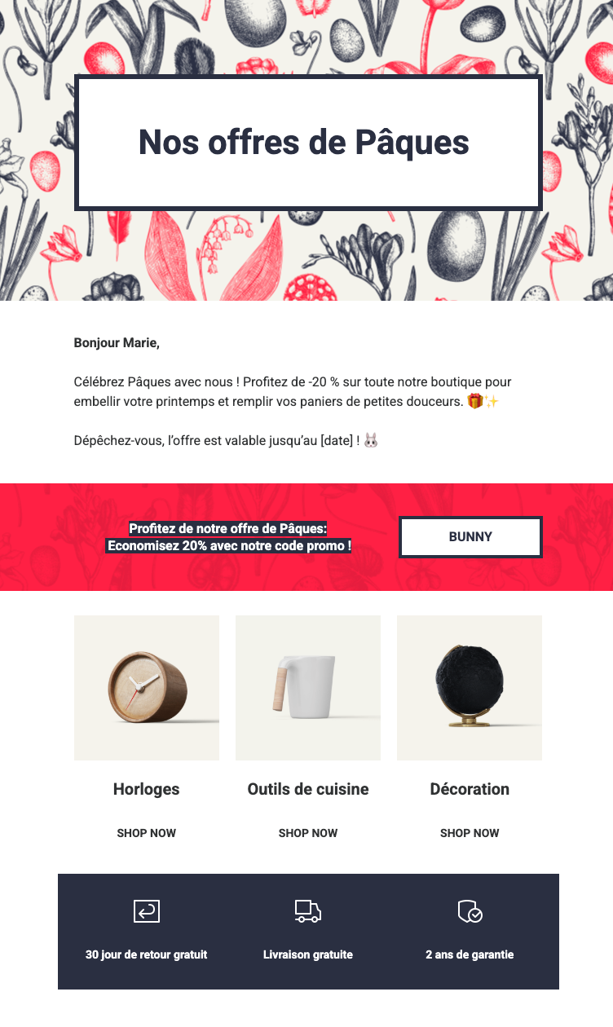
Task: Select the black globe product image
Action: click(x=470, y=688)
